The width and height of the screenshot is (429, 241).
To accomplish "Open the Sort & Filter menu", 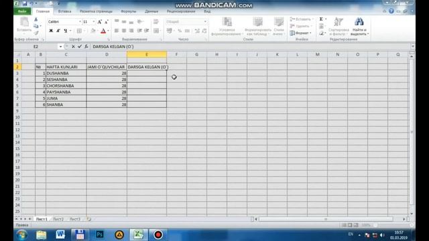I will [x=339, y=26].
